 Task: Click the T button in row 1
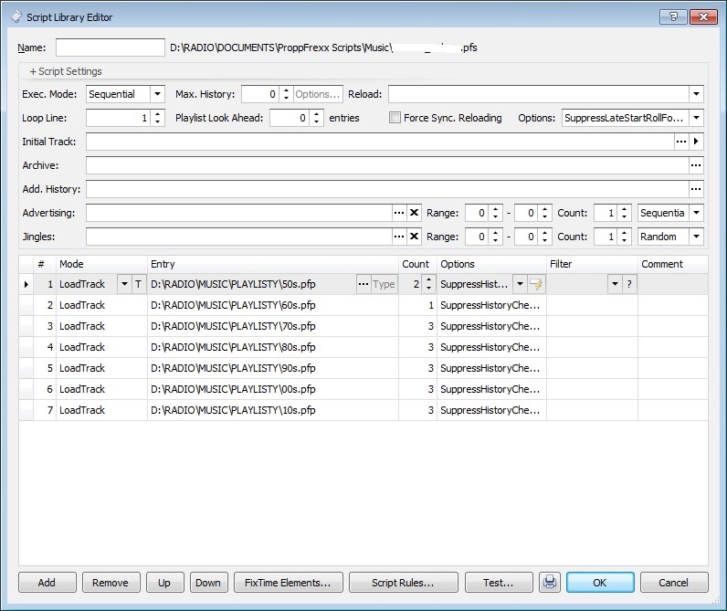click(139, 284)
